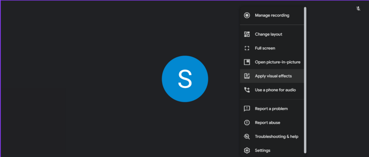The image size is (369, 157).
Task: Select Open picture-in-picture option
Action: point(272,62)
